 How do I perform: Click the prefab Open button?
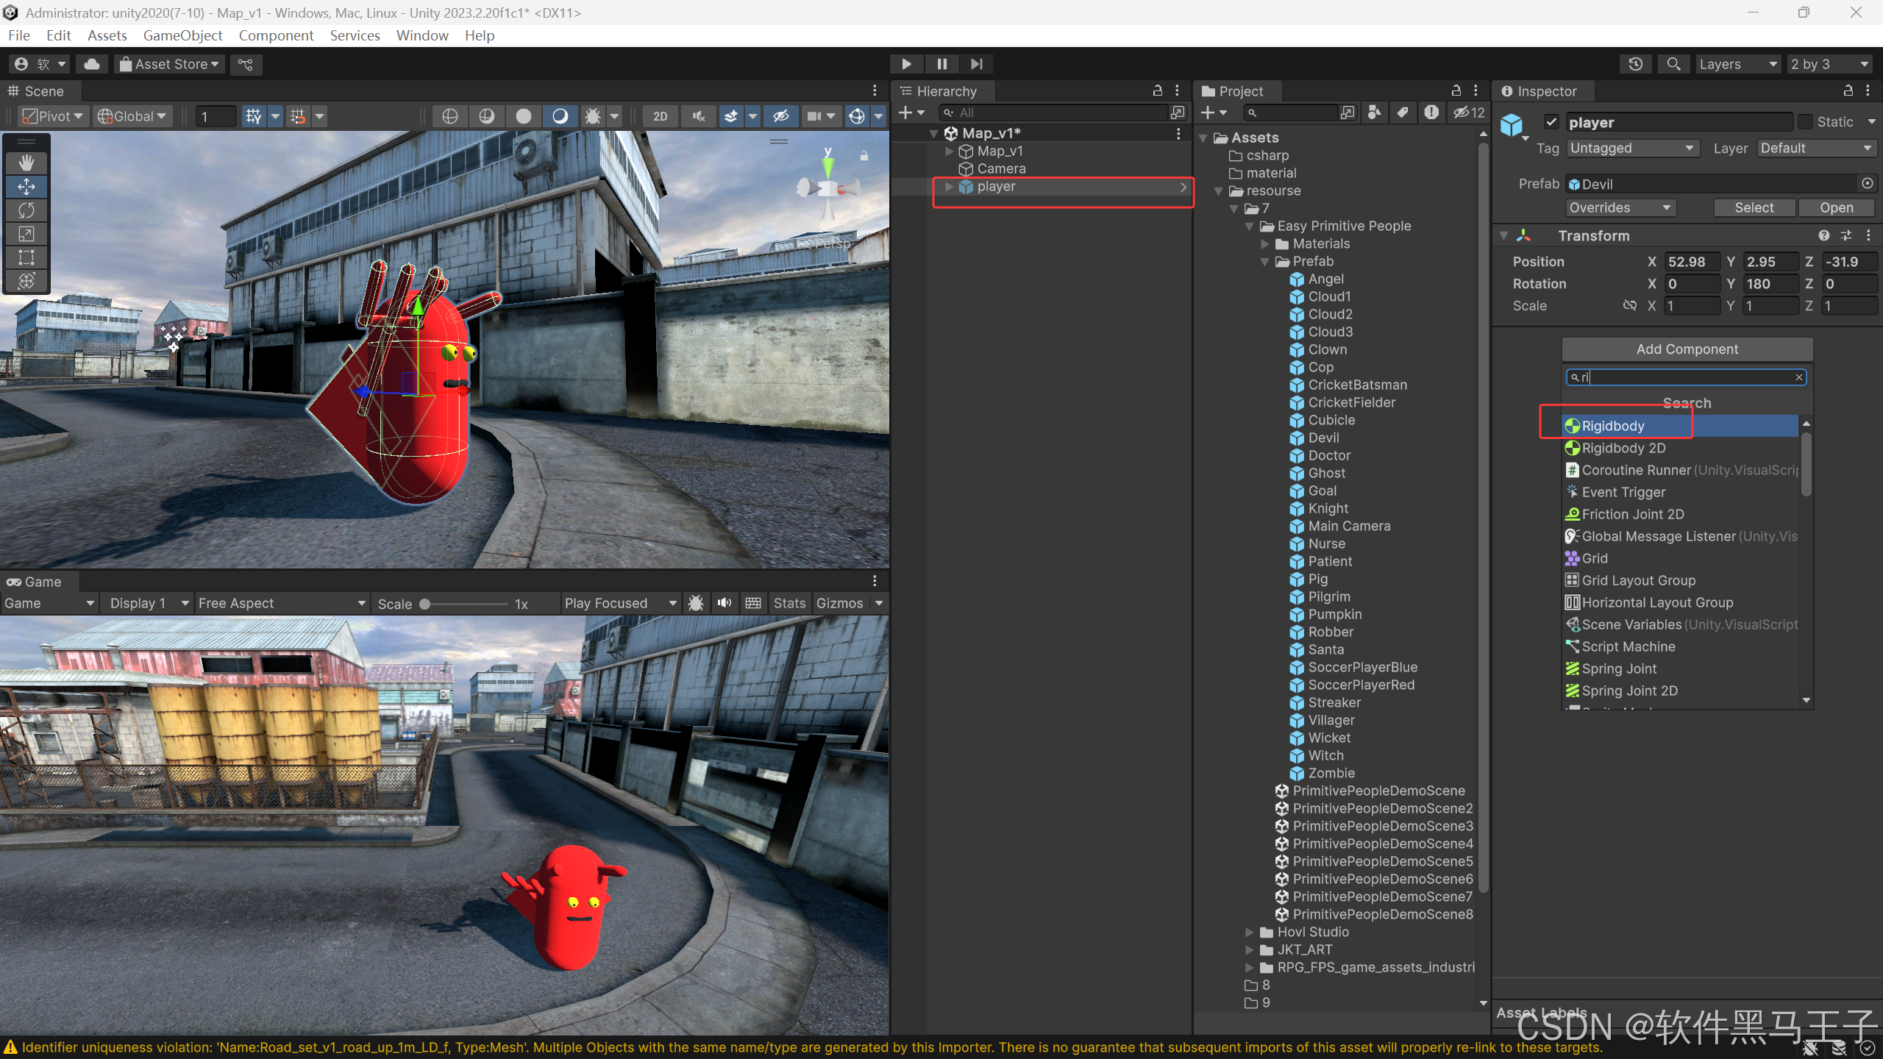click(1836, 207)
